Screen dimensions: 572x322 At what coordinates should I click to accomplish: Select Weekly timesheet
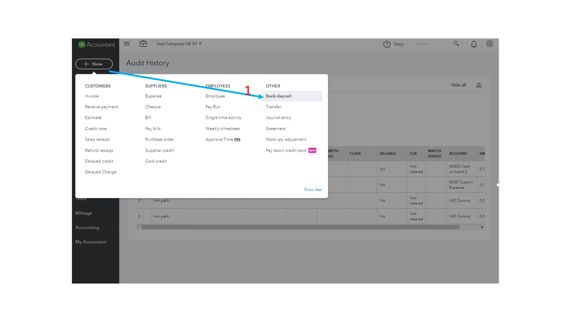point(223,128)
